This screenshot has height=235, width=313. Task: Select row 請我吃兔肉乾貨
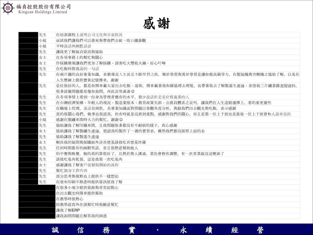(x=159, y=159)
